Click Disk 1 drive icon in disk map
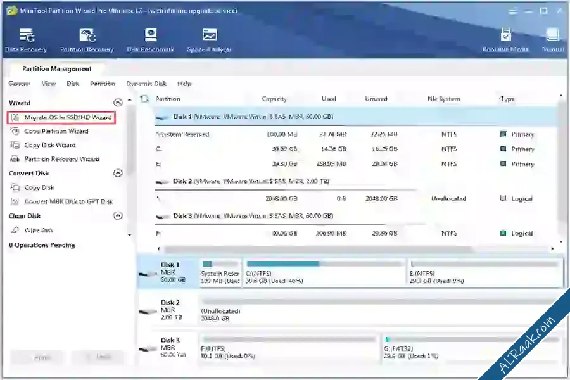The height and width of the screenshot is (380, 570). (x=148, y=274)
